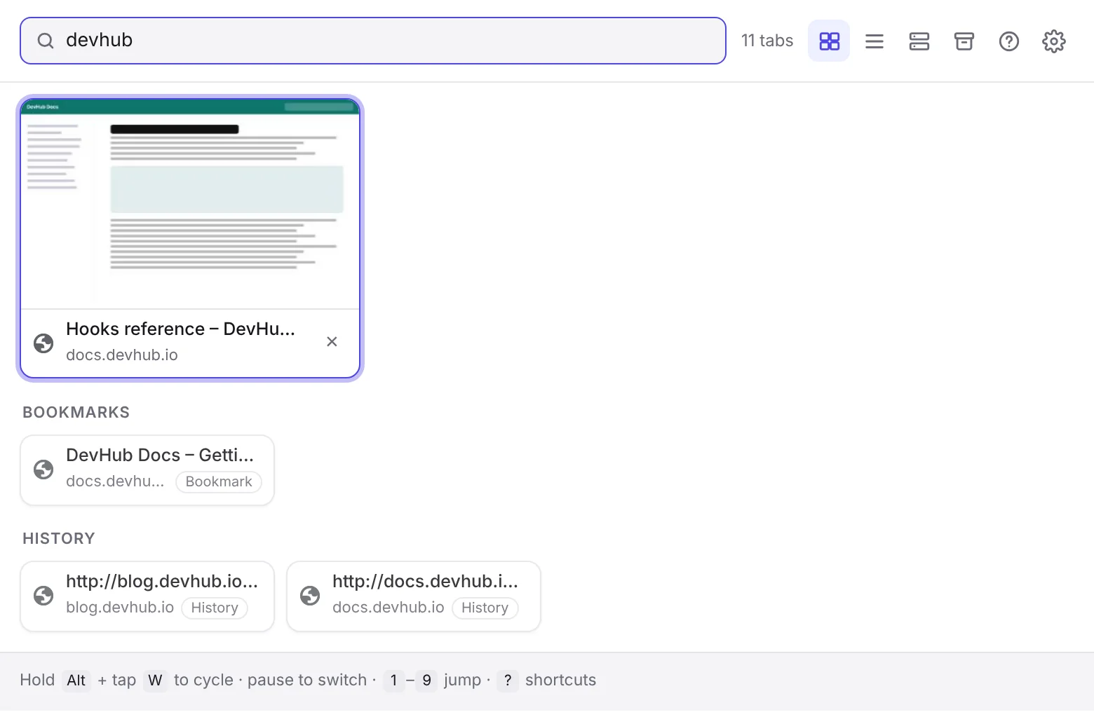Image resolution: width=1094 pixels, height=712 pixels.
Task: Select the Hooks reference tab thumbnail
Action: click(190, 204)
